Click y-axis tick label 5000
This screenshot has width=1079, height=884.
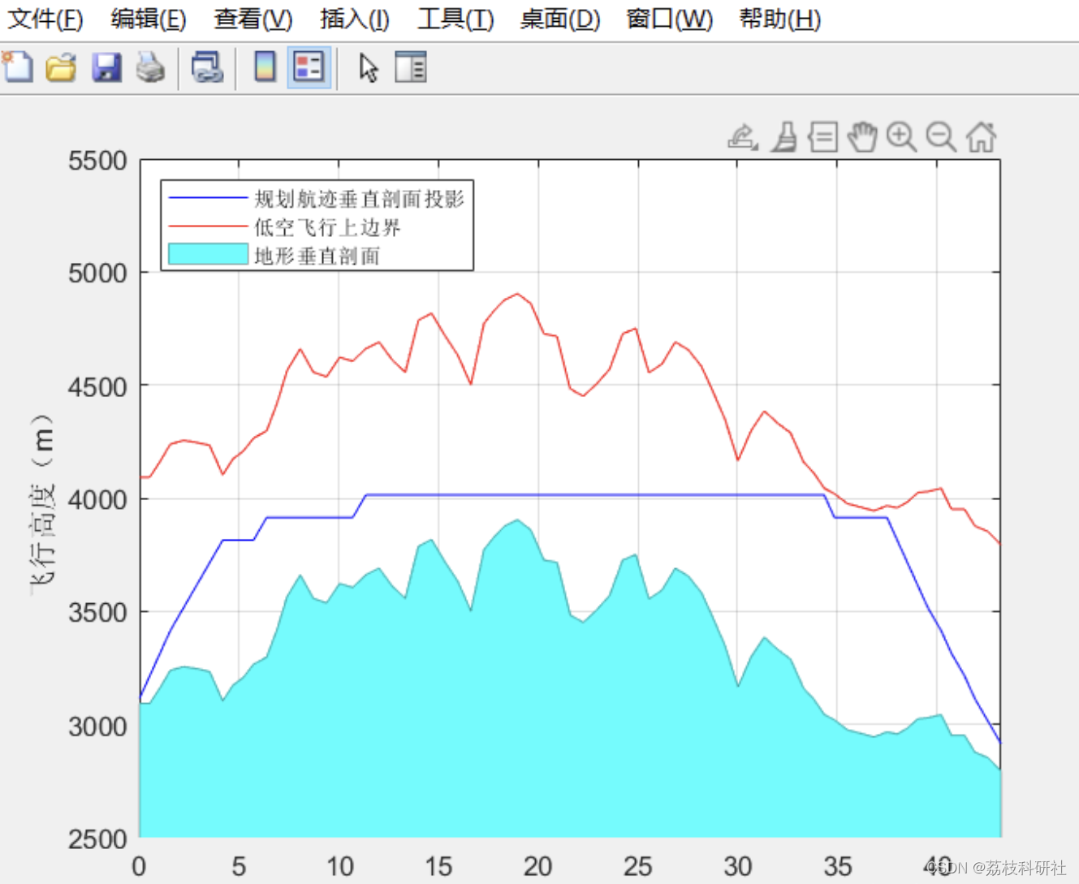coord(97,274)
